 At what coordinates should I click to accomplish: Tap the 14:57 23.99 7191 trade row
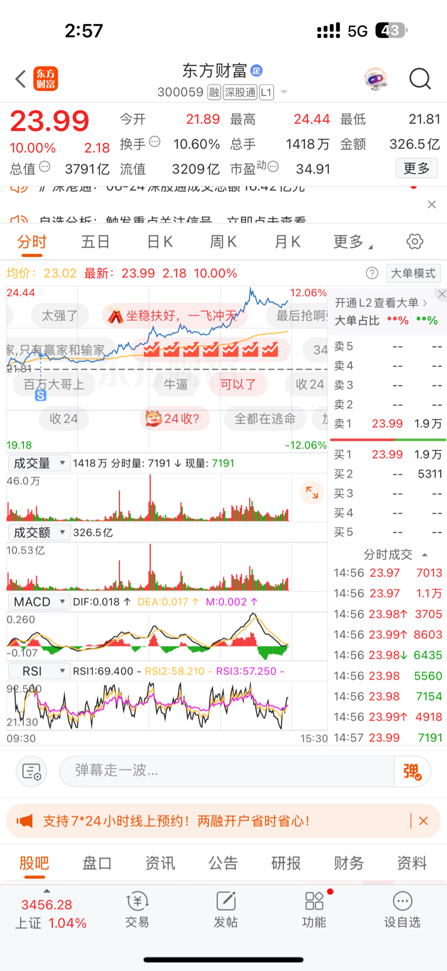tap(388, 738)
